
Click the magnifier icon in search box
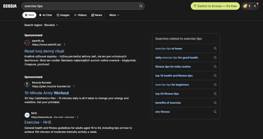point(141,6)
